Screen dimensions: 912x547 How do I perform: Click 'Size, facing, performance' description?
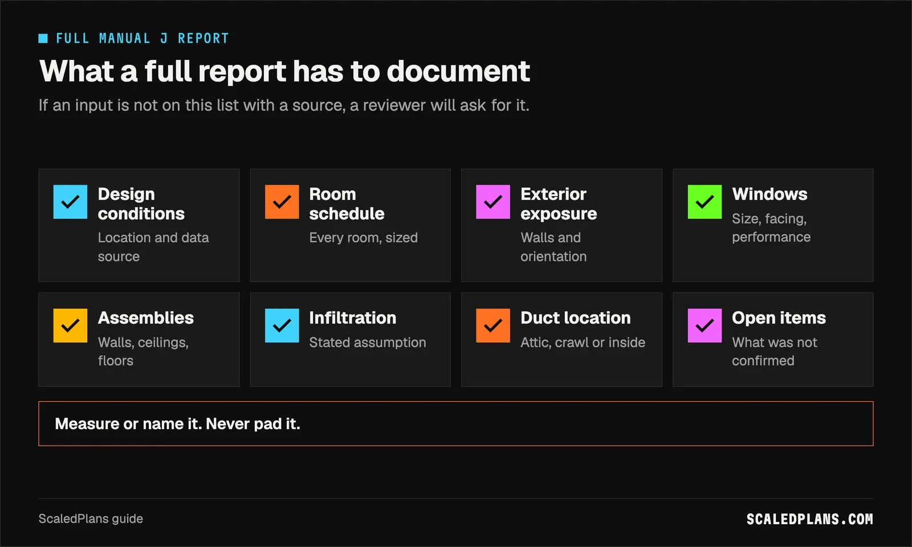pyautogui.click(x=771, y=228)
